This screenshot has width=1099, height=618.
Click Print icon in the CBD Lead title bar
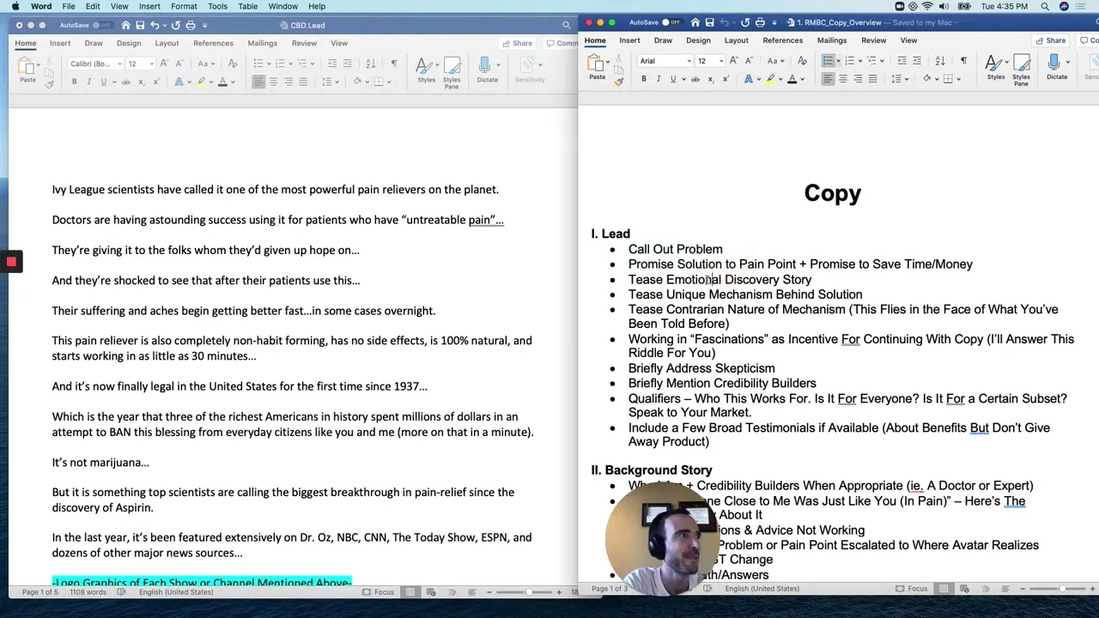click(191, 25)
